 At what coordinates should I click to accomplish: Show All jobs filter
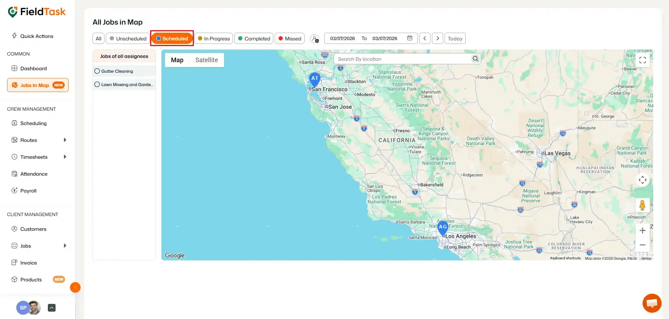coord(98,38)
